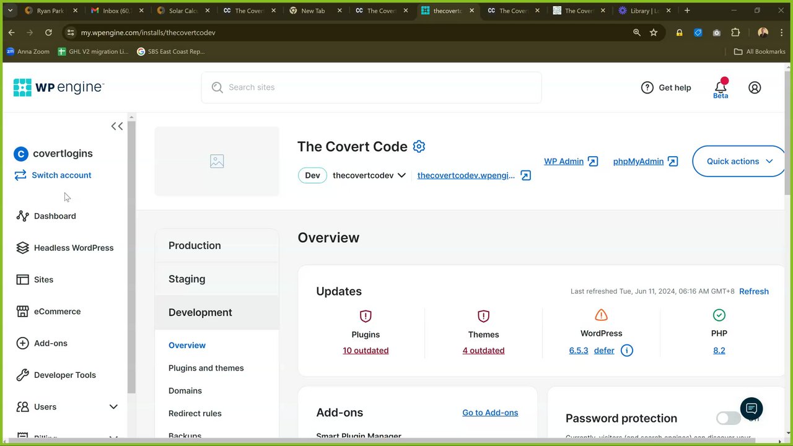Click the Search sites input field
This screenshot has height=446, width=793.
(x=372, y=87)
